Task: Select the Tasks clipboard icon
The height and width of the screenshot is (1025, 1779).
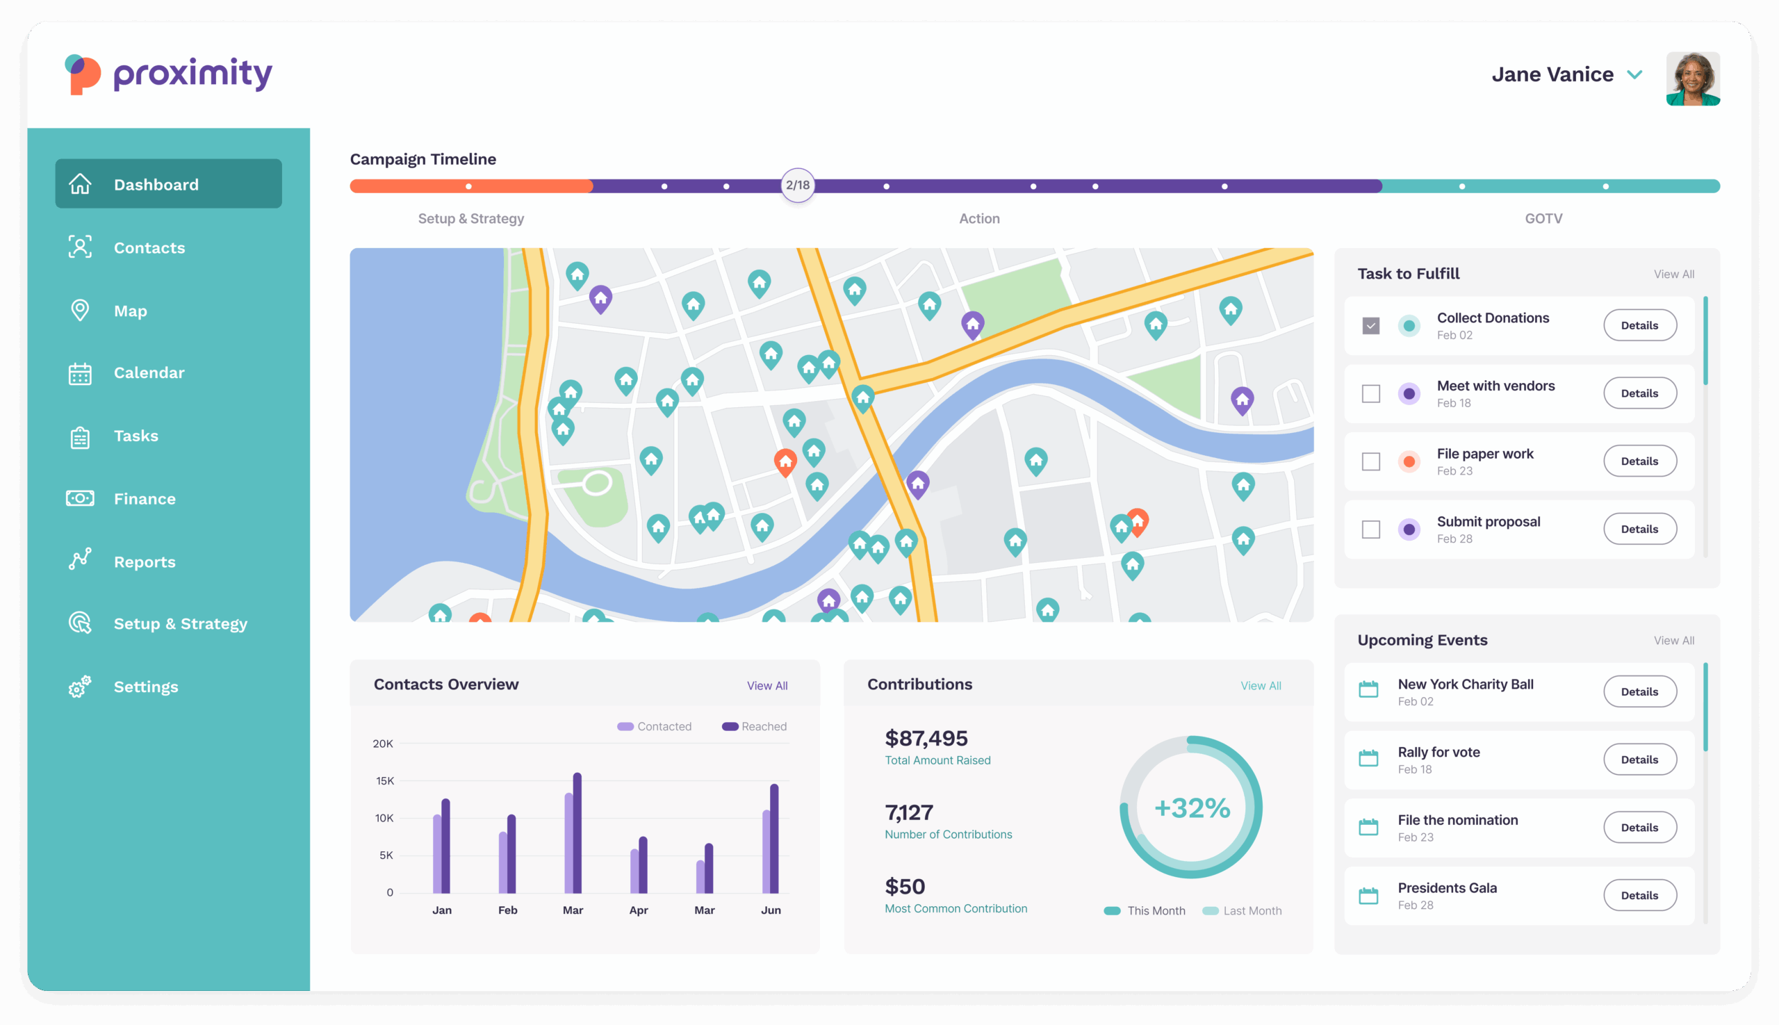Action: click(x=79, y=435)
